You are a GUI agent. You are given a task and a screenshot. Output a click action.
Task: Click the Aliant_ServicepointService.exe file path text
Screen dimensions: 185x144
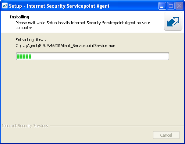point(65,46)
